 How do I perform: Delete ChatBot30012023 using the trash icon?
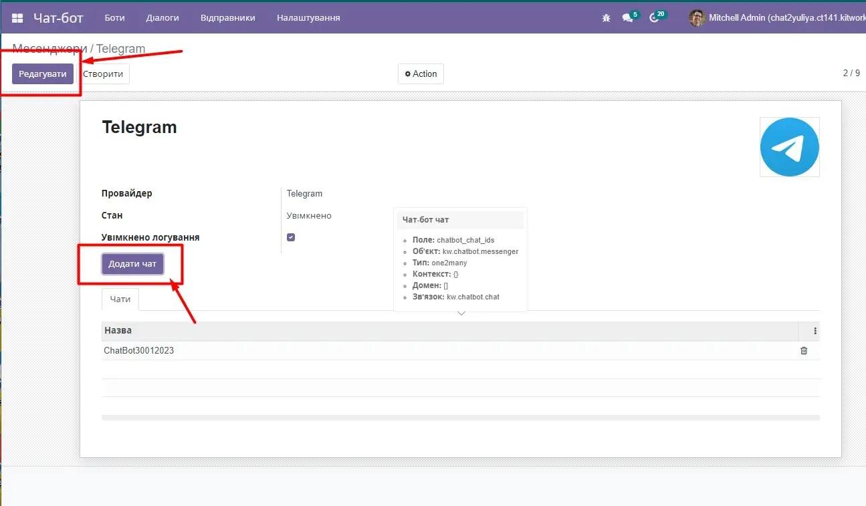tap(804, 350)
